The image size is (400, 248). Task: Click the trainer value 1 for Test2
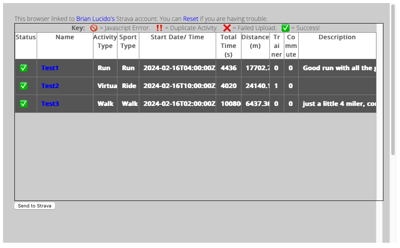tap(277, 86)
